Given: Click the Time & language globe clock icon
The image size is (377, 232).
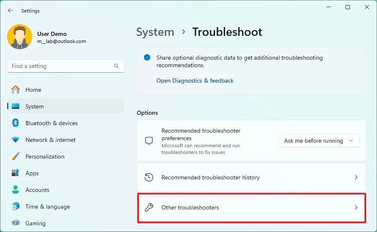Looking at the screenshot, I should click(x=15, y=207).
